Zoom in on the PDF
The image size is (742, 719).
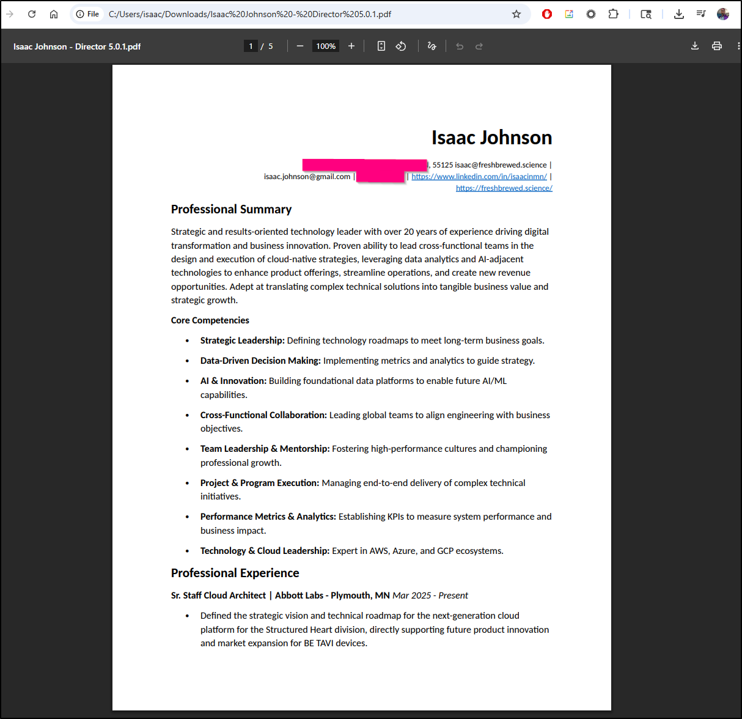click(351, 46)
